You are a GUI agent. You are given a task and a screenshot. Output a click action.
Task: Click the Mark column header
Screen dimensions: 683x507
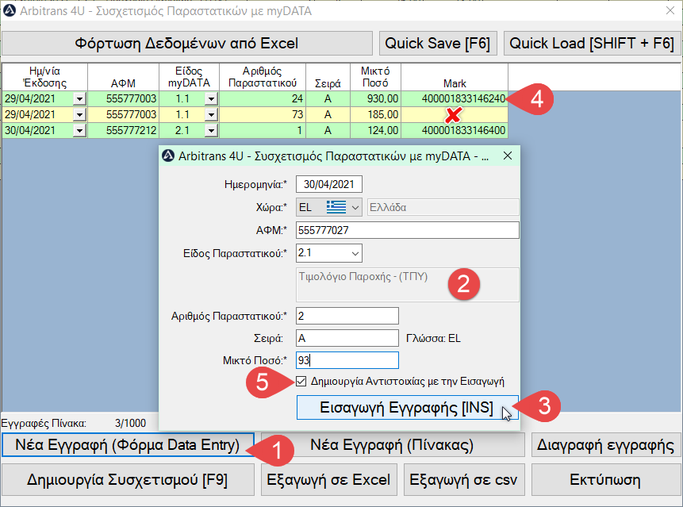point(455,77)
